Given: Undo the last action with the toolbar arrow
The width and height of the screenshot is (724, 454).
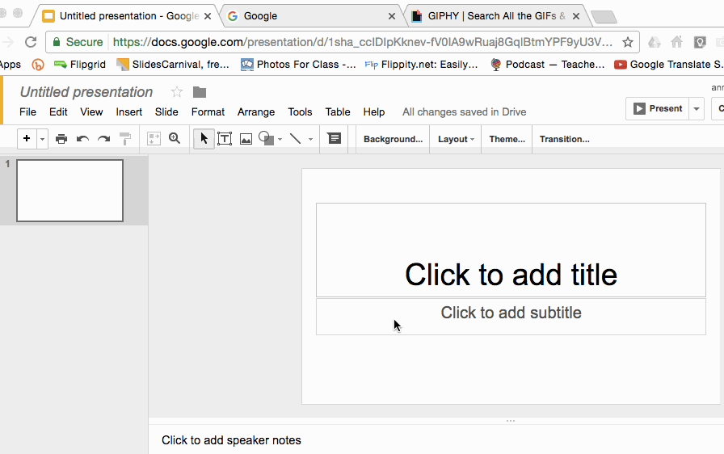Looking at the screenshot, I should 82,139.
